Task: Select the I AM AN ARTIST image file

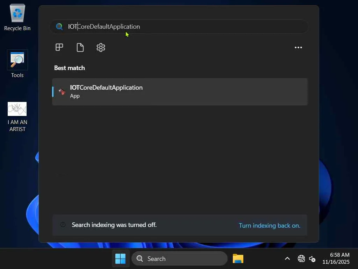Action: [x=17, y=117]
